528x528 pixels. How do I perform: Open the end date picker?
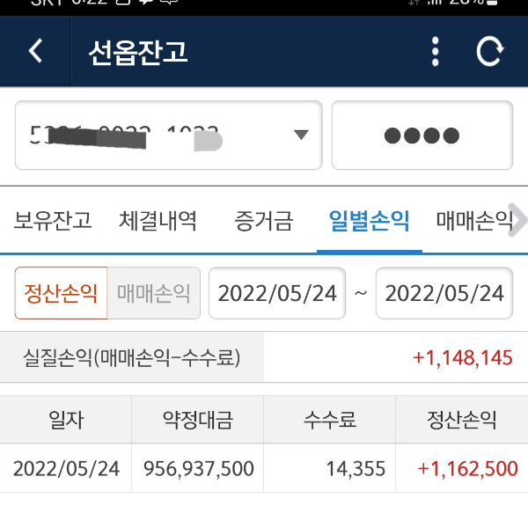[444, 293]
